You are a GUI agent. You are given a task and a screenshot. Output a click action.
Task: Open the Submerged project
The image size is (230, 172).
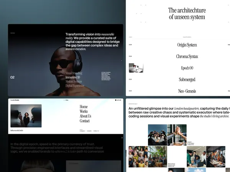coord(187,80)
